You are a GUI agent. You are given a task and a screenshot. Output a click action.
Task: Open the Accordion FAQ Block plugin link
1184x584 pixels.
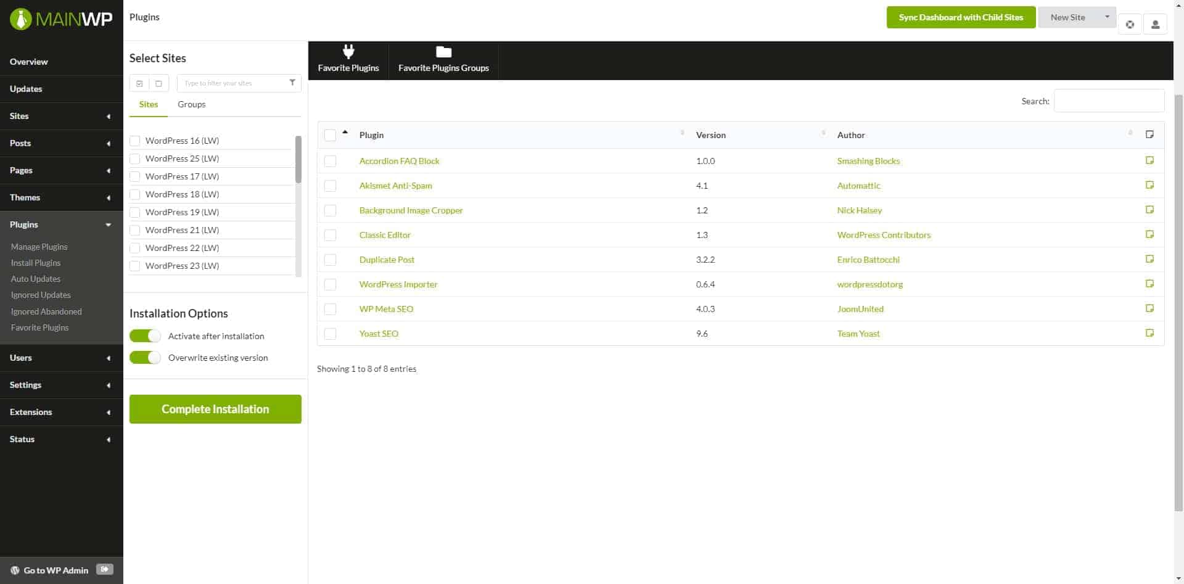click(x=400, y=161)
